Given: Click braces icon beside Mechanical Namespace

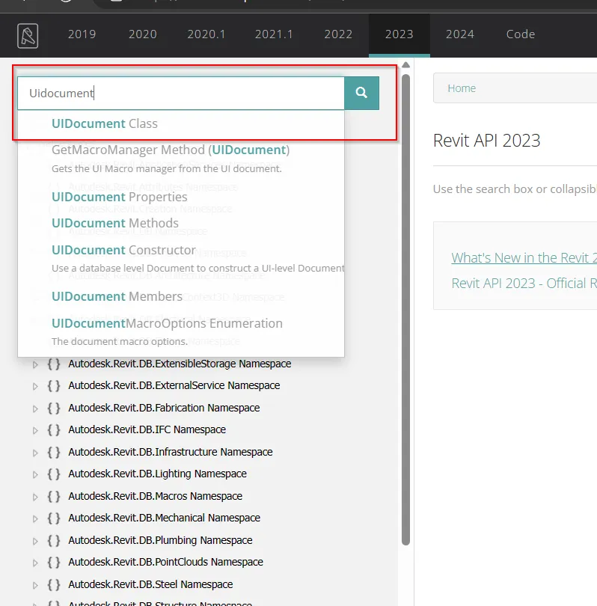Looking at the screenshot, I should (x=54, y=518).
